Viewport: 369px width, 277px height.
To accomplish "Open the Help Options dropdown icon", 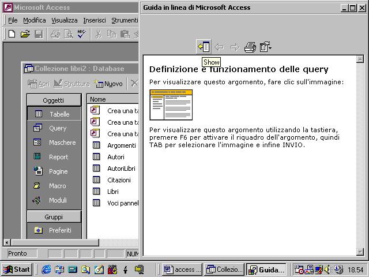I will pos(266,47).
